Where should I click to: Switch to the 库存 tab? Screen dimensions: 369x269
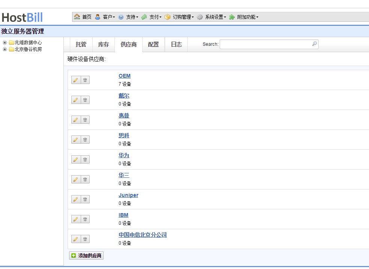pyautogui.click(x=104, y=44)
